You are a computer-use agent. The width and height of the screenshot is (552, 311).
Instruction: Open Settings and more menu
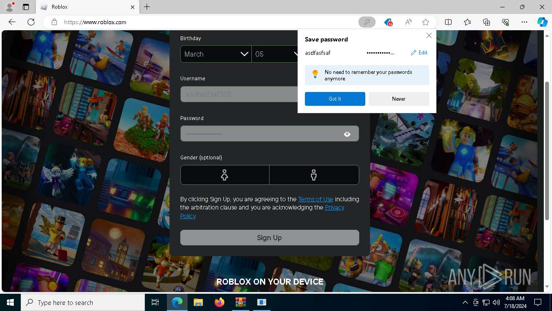point(524,22)
